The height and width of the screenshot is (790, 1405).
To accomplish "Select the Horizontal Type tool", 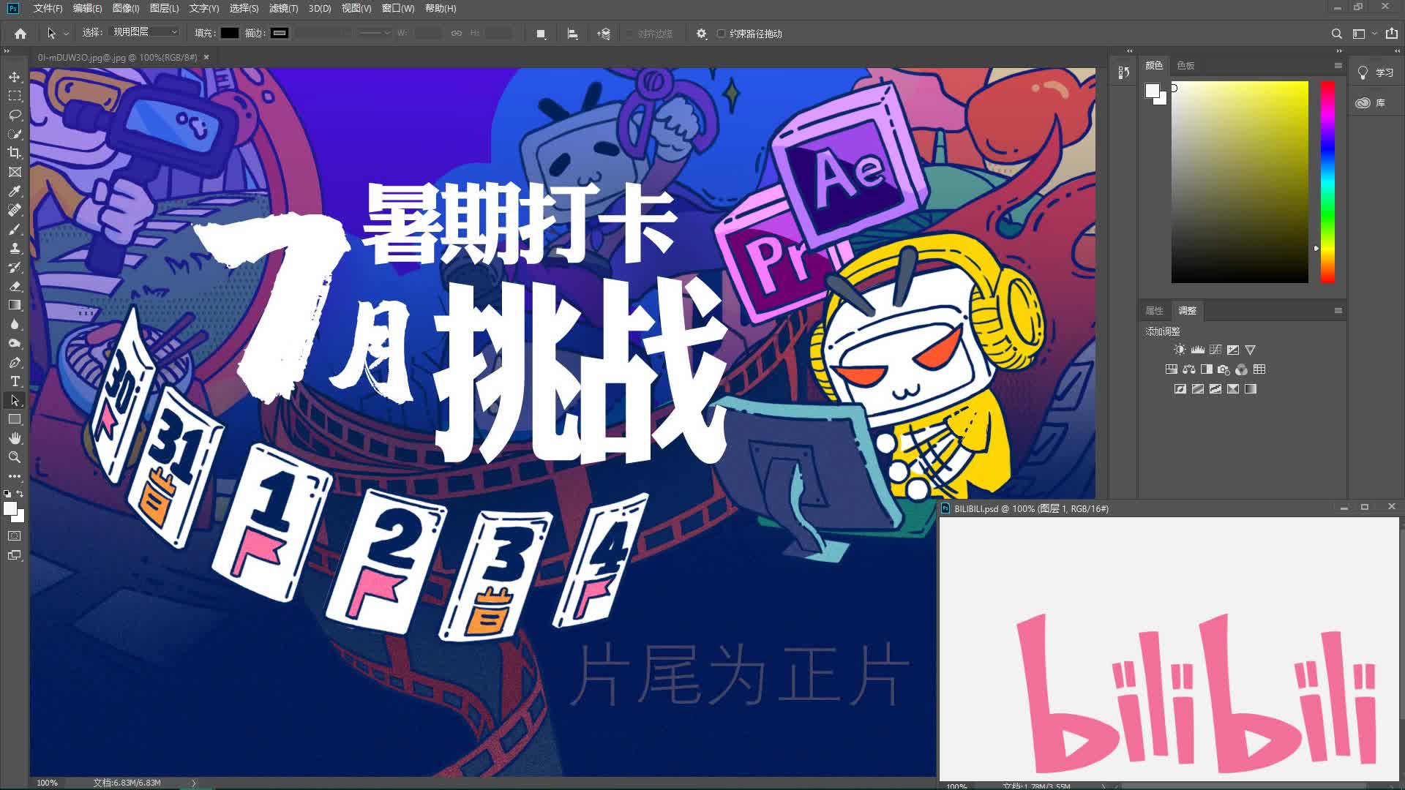I will (15, 381).
